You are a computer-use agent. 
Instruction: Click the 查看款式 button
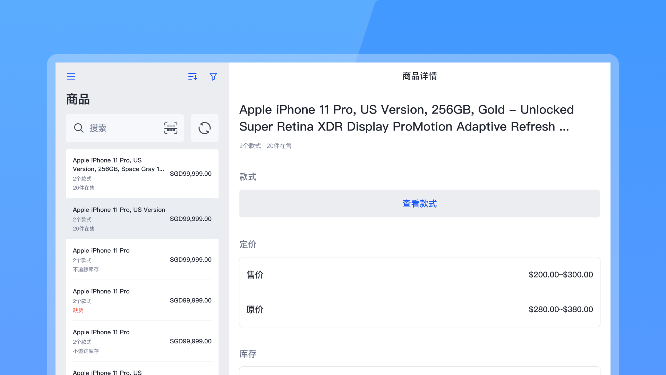(x=419, y=203)
